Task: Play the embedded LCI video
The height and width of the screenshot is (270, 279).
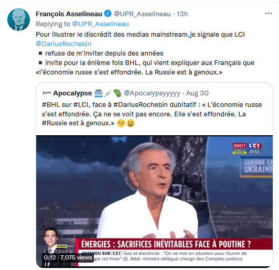Action: pyautogui.click(x=154, y=201)
